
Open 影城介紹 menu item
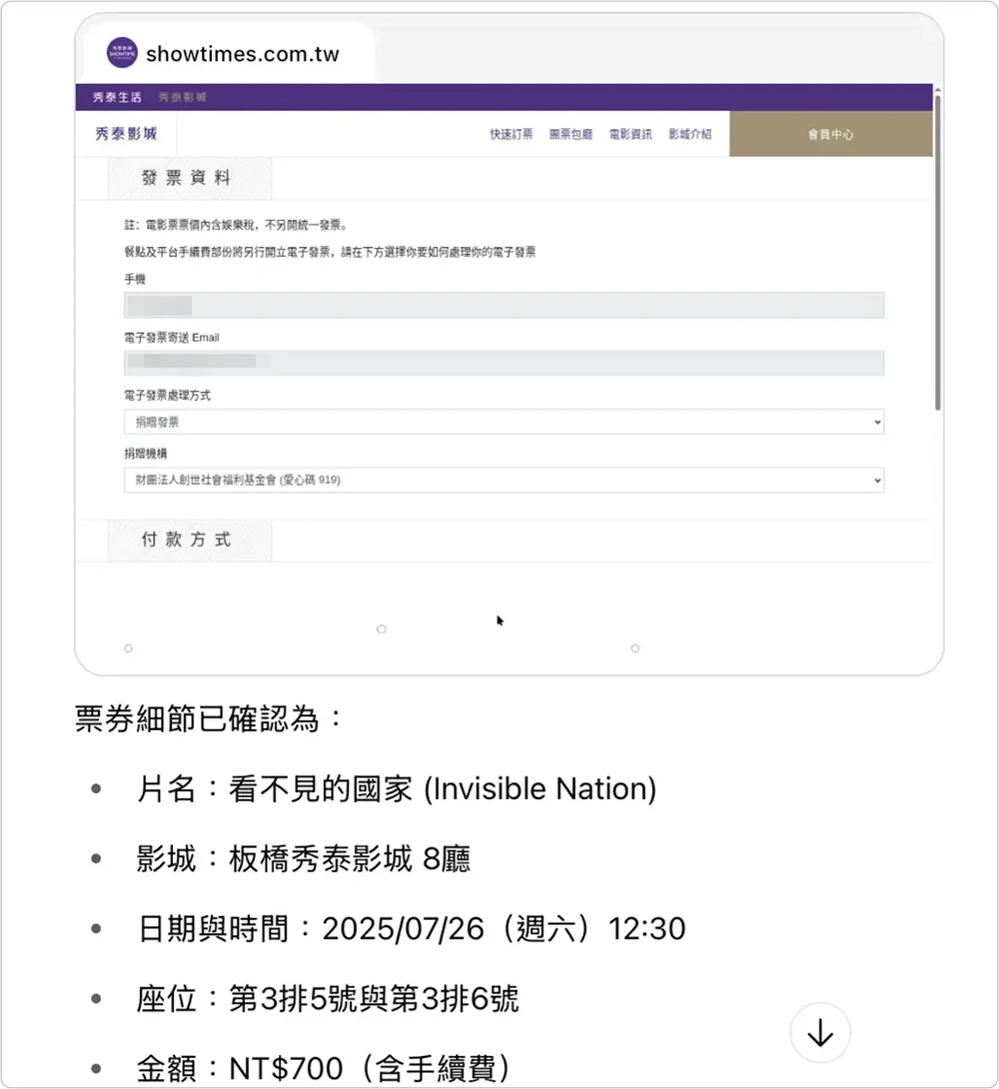690,134
